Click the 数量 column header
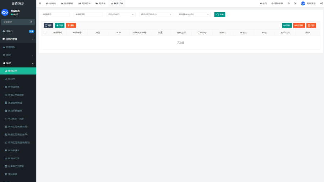324x182 pixels. [x=160, y=33]
